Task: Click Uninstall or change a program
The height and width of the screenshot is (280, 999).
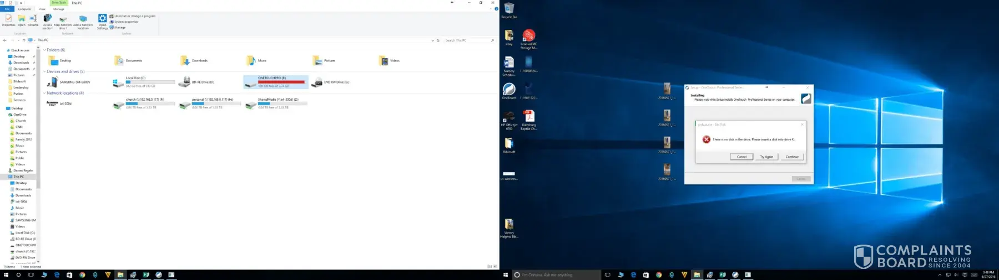Action: tap(134, 16)
